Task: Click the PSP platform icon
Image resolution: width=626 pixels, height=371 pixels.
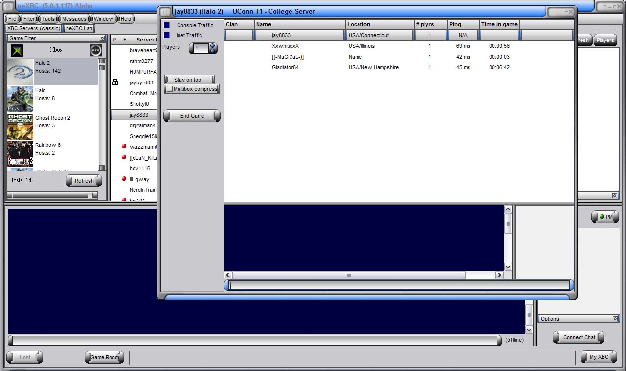Action: coord(96,50)
